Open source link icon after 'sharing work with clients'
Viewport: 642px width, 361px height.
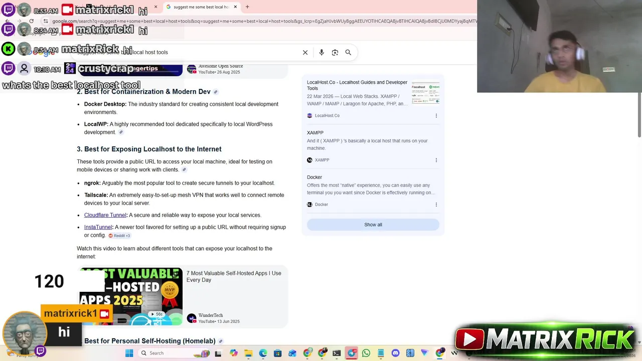184,170
